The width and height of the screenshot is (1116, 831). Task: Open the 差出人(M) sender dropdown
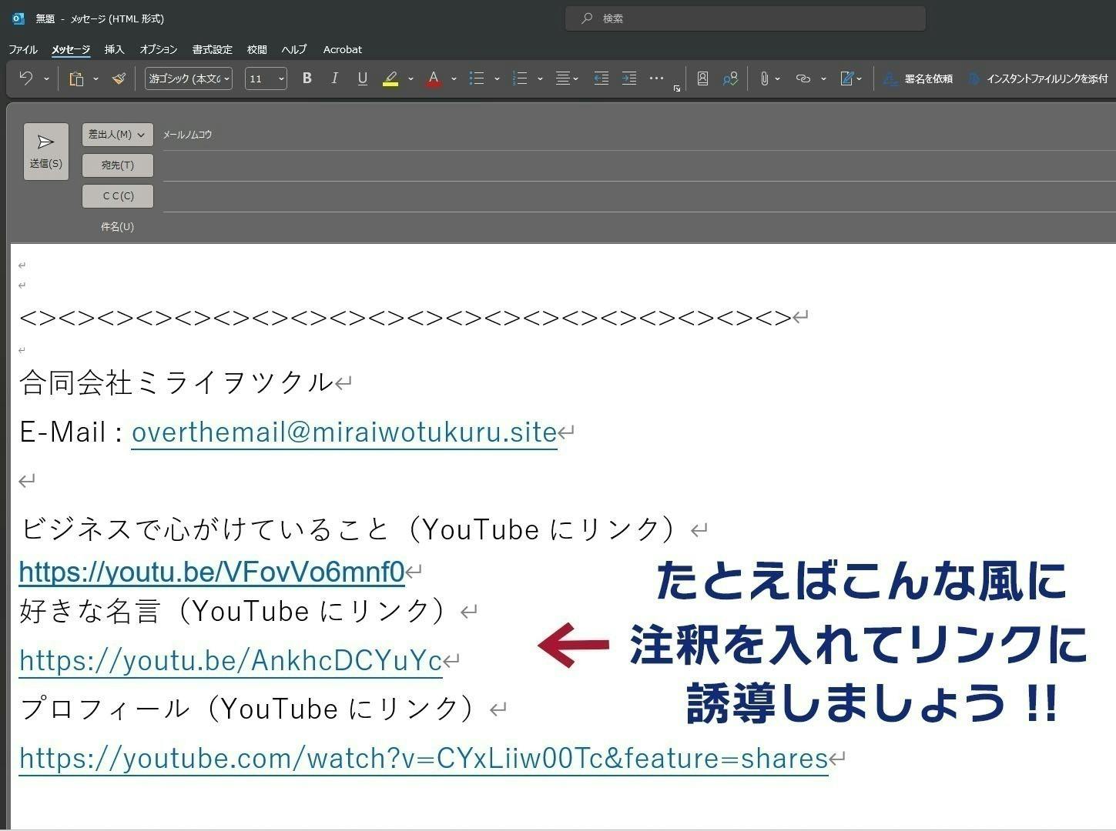(118, 135)
